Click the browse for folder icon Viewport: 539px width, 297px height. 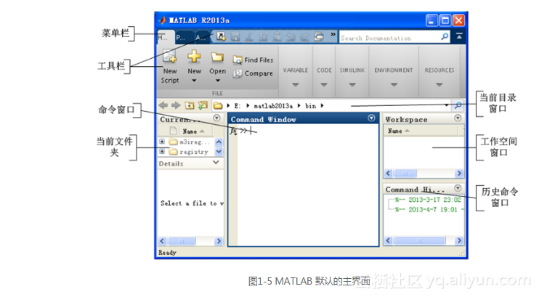pos(203,105)
